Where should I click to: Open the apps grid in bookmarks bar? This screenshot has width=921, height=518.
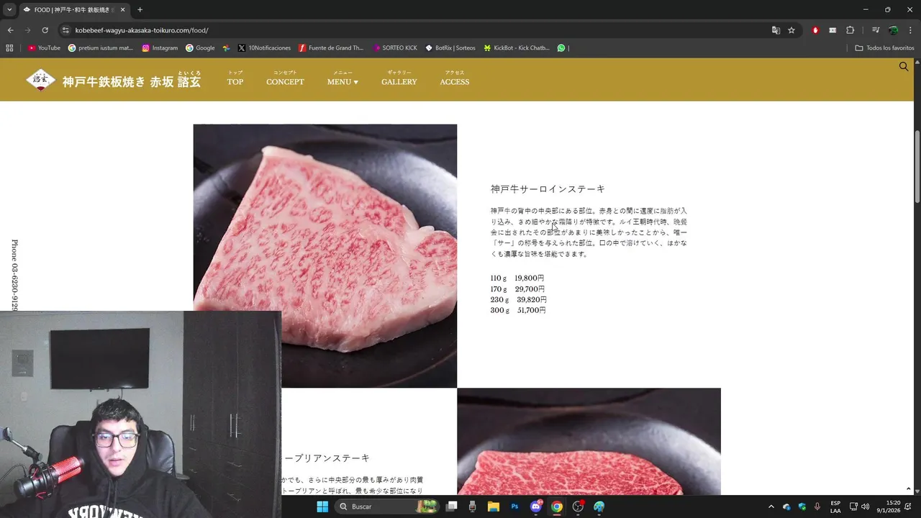tap(9, 48)
